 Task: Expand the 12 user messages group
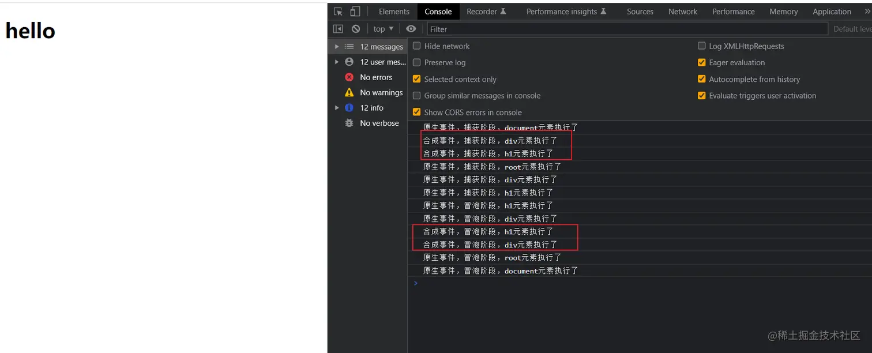coord(337,62)
